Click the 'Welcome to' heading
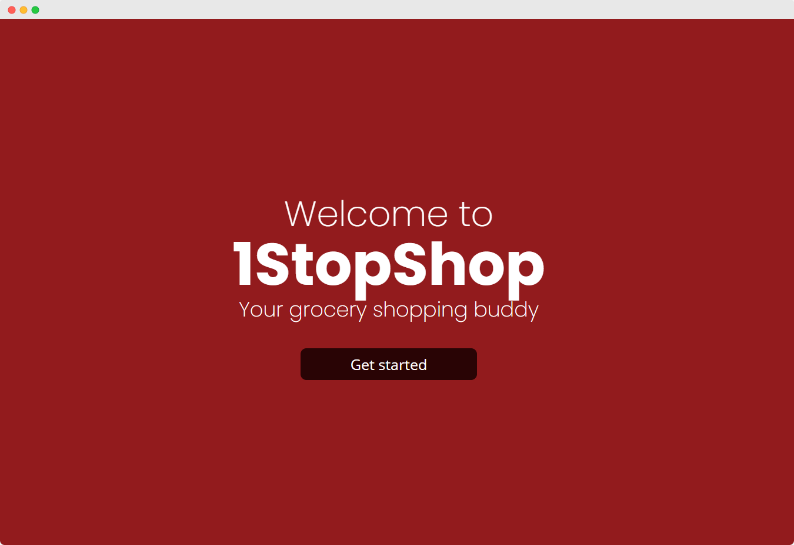794x545 pixels. (x=389, y=214)
